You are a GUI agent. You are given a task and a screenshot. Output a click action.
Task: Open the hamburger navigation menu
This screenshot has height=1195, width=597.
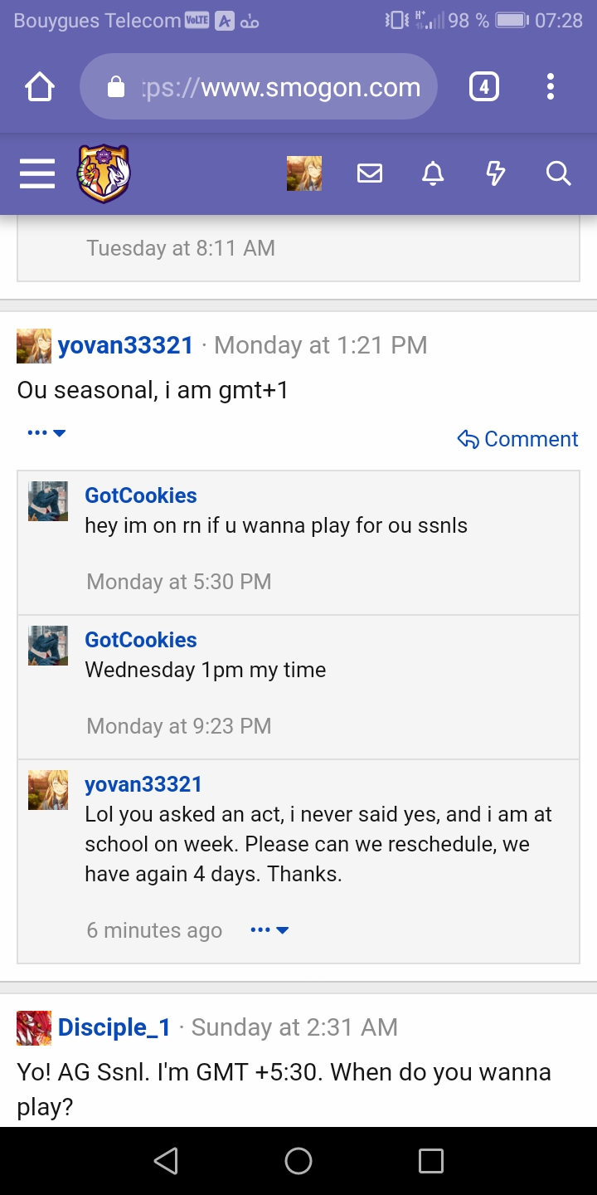[x=37, y=173]
